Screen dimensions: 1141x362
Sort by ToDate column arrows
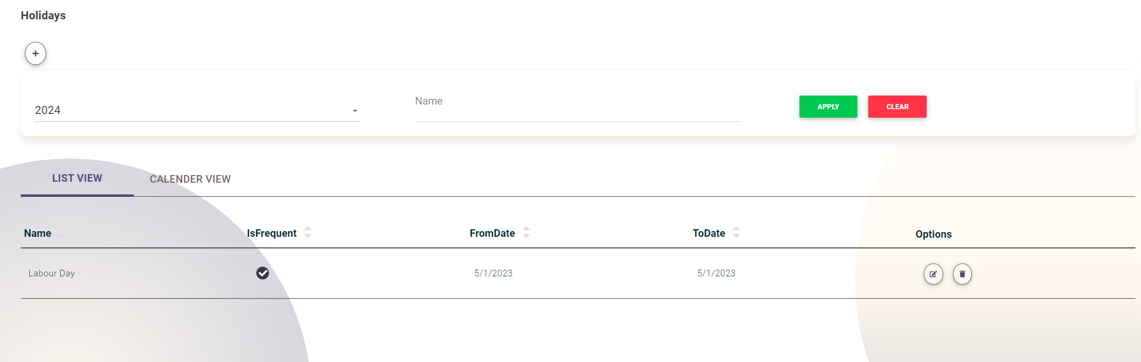(736, 233)
